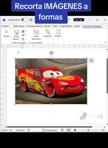The height and width of the screenshot is (148, 108).
Task: Open the Organizar dropdown
Action: [48, 34]
